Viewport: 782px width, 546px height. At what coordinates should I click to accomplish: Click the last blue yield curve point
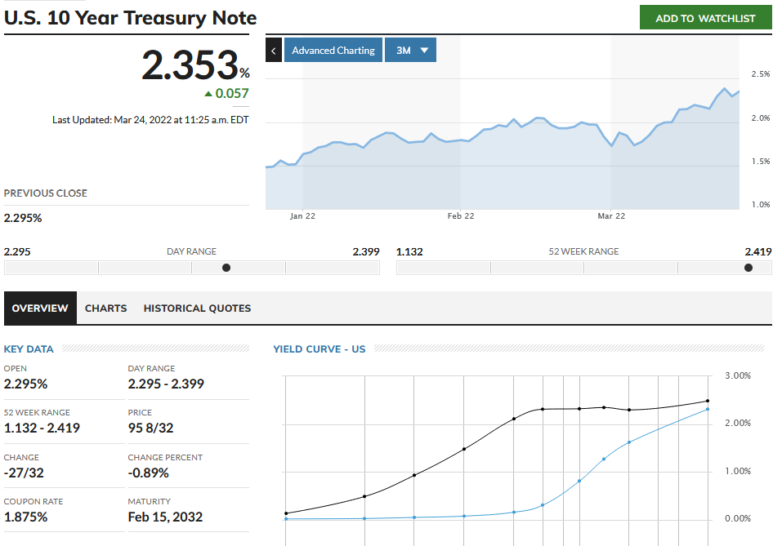click(x=707, y=410)
